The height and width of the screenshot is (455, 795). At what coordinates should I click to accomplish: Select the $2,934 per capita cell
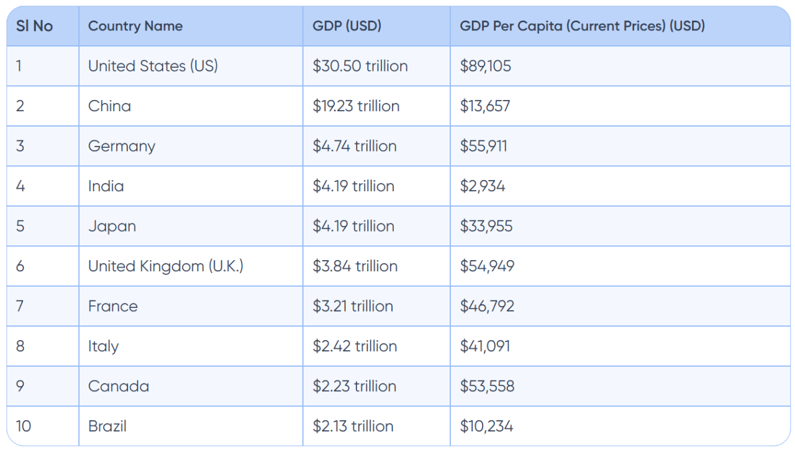tap(483, 186)
